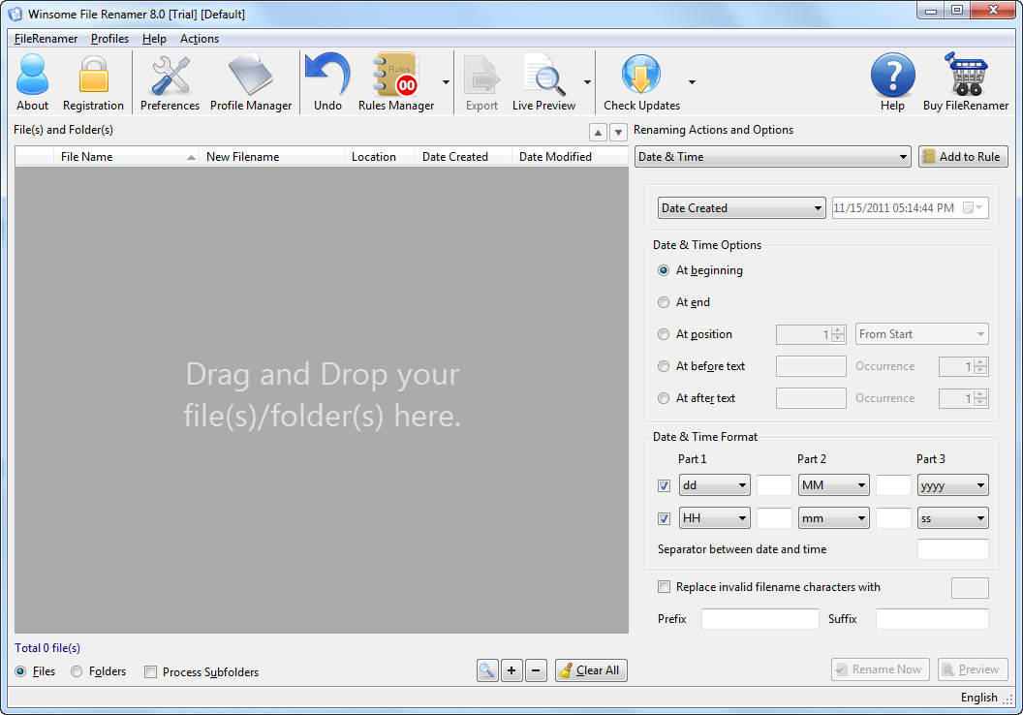The image size is (1023, 715).
Task: Sort by File Name column header
Action: pyautogui.click(x=126, y=157)
